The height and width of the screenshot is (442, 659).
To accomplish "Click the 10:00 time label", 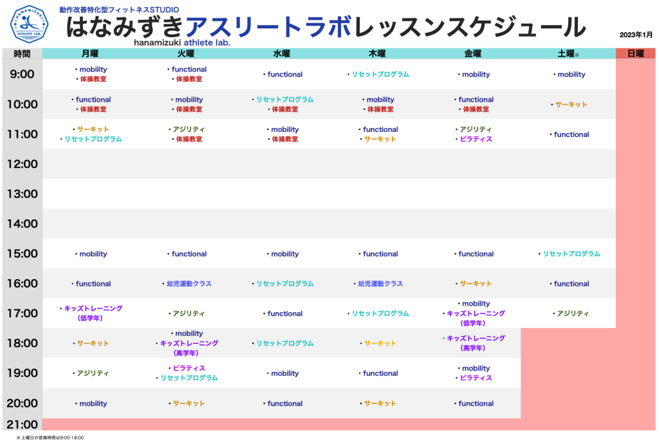I will (x=23, y=104).
